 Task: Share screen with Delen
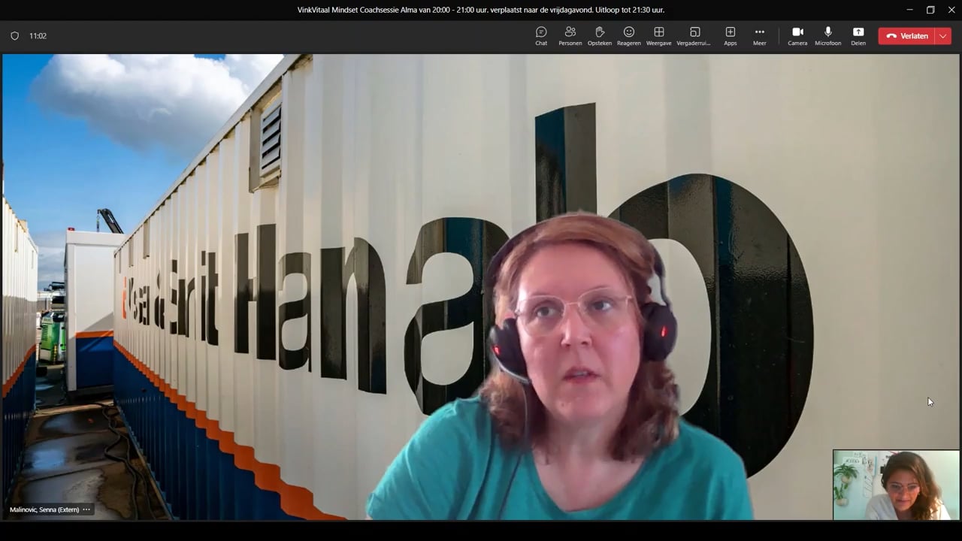[858, 36]
